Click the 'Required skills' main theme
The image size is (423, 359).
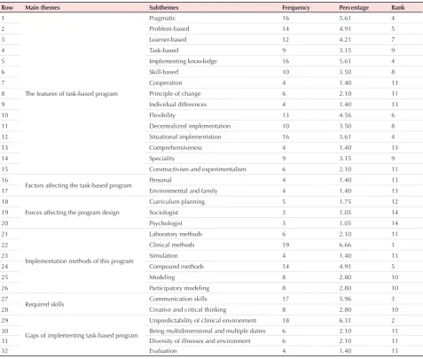click(44, 304)
